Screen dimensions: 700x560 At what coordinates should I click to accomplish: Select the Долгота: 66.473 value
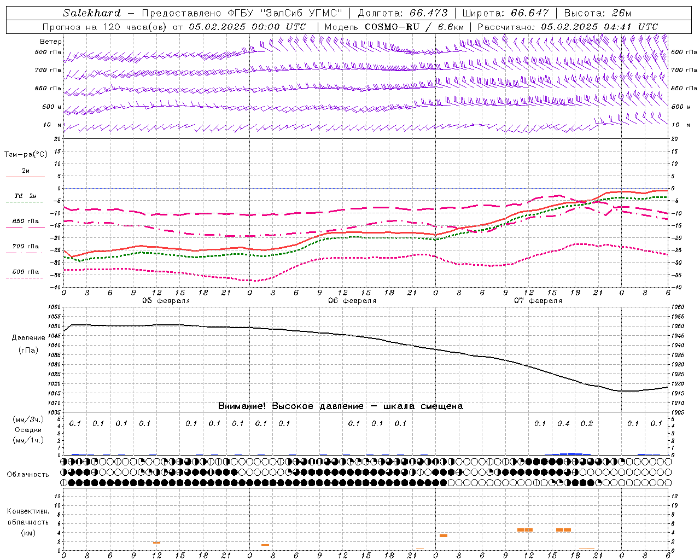pyautogui.click(x=402, y=13)
